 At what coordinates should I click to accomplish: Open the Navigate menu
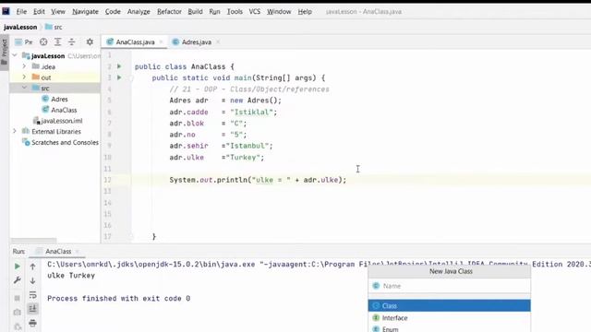tap(85, 12)
